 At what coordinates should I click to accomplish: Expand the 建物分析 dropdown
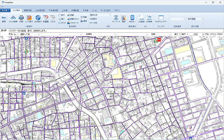tap(110, 15)
